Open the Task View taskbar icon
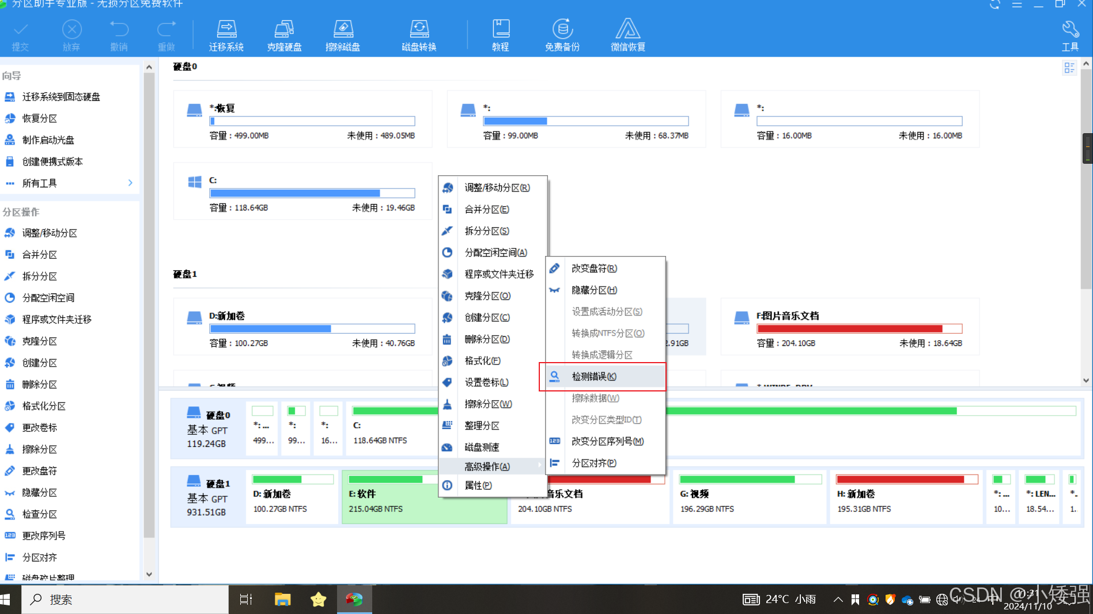1093x614 pixels. (x=246, y=600)
